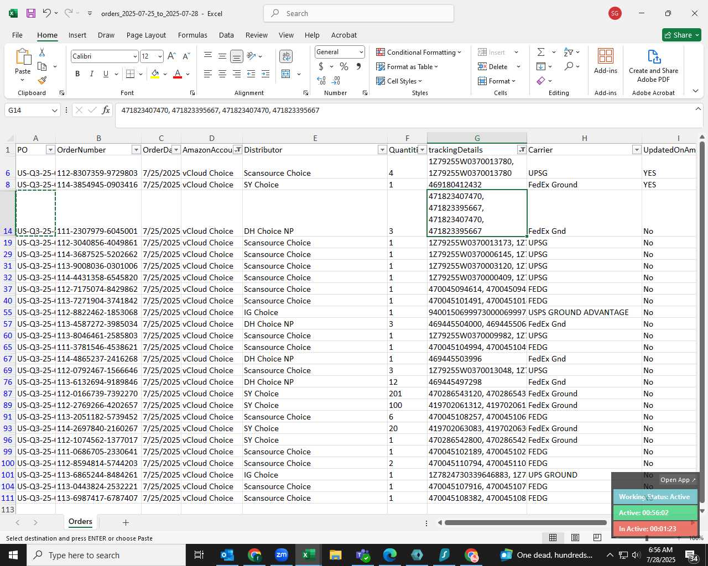This screenshot has width=708, height=566.
Task: Click the Copy icon in Clipboard group
Action: tap(42, 66)
